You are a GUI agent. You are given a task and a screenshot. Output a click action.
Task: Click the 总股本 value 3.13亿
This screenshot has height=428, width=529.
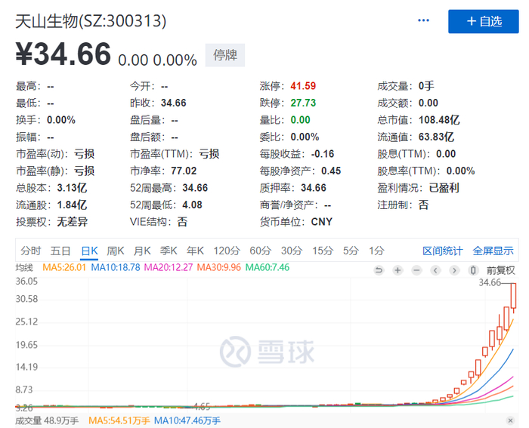[72, 188]
